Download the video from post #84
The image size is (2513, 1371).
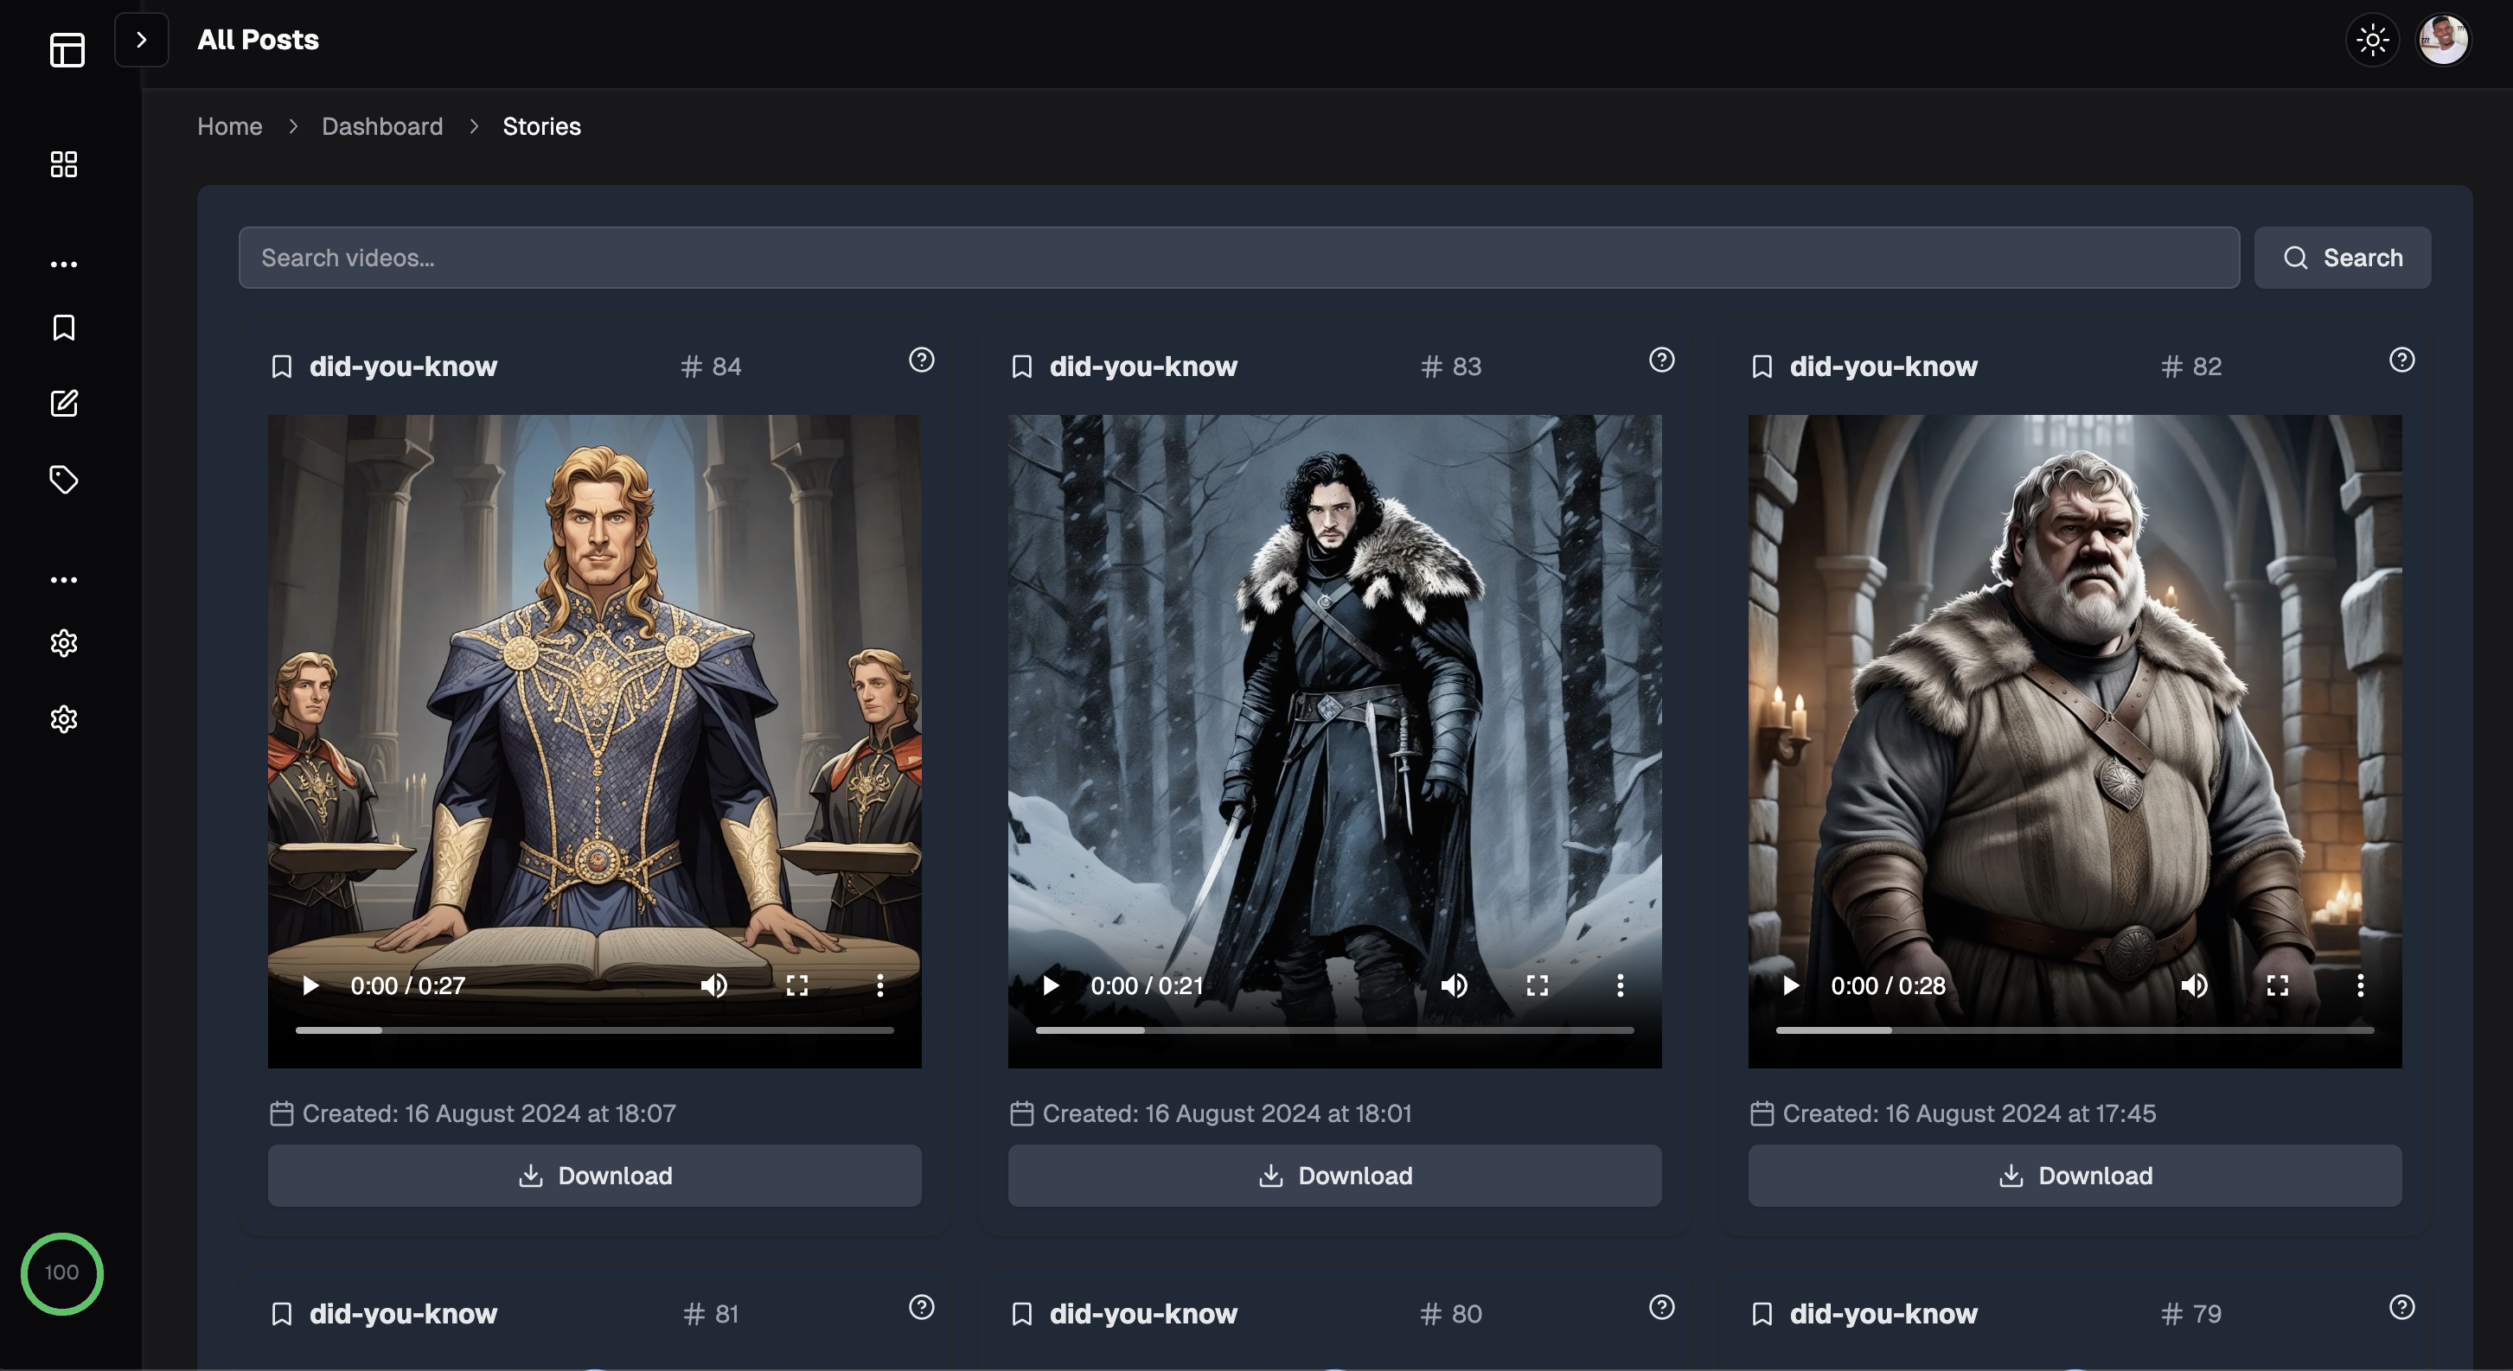(x=594, y=1176)
